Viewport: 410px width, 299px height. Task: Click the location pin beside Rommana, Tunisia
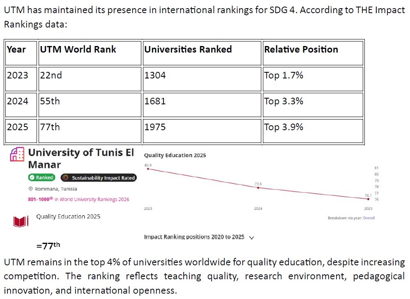(x=31, y=189)
